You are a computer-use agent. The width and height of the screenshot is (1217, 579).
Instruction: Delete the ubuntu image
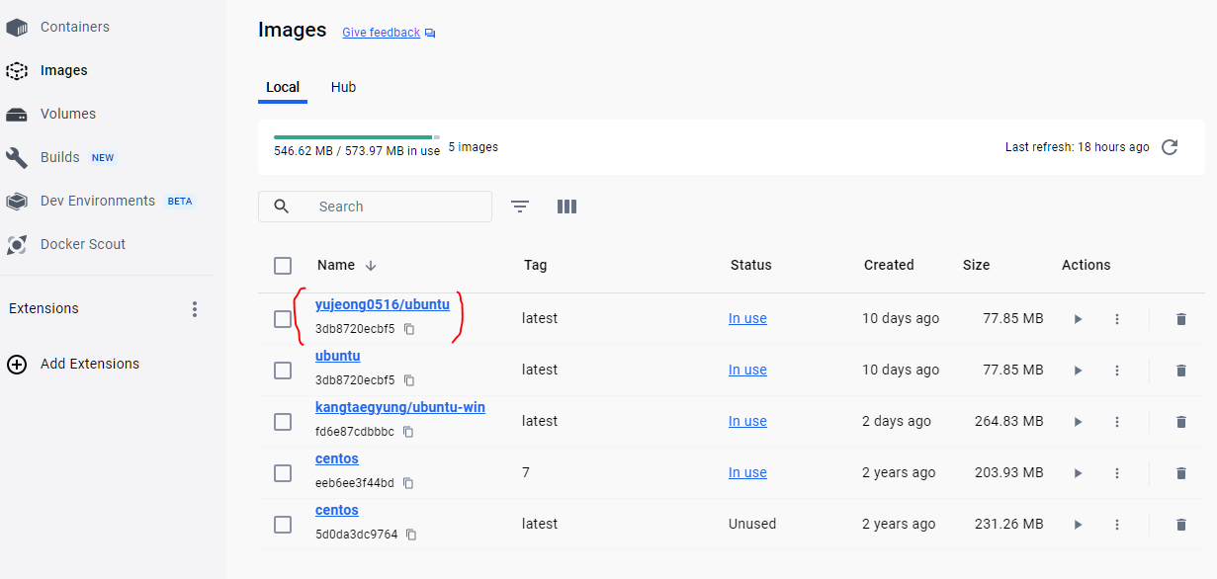tap(1180, 371)
